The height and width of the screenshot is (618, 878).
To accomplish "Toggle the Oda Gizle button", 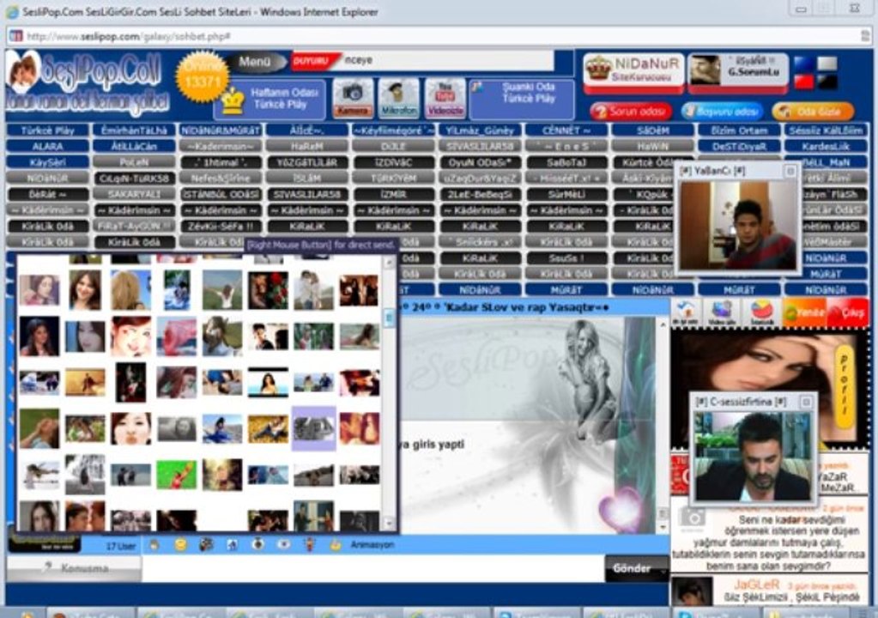I will pos(813,112).
